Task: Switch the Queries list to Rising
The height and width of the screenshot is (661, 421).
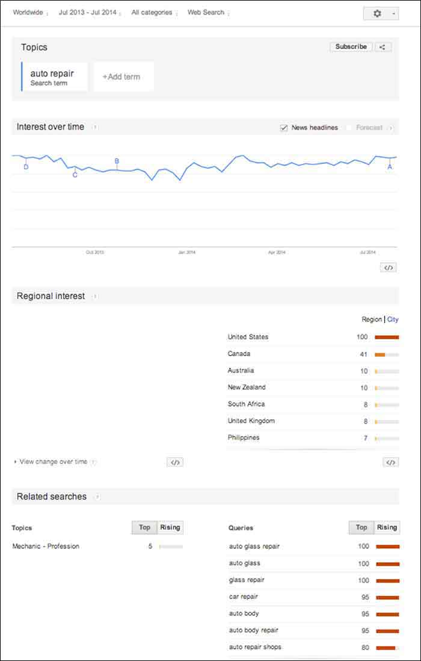Action: tap(386, 527)
